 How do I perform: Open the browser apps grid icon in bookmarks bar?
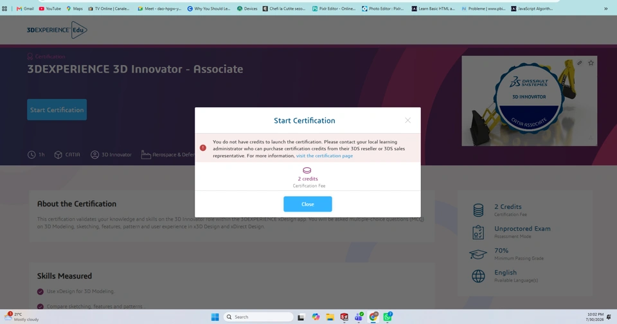pyautogui.click(x=4, y=8)
